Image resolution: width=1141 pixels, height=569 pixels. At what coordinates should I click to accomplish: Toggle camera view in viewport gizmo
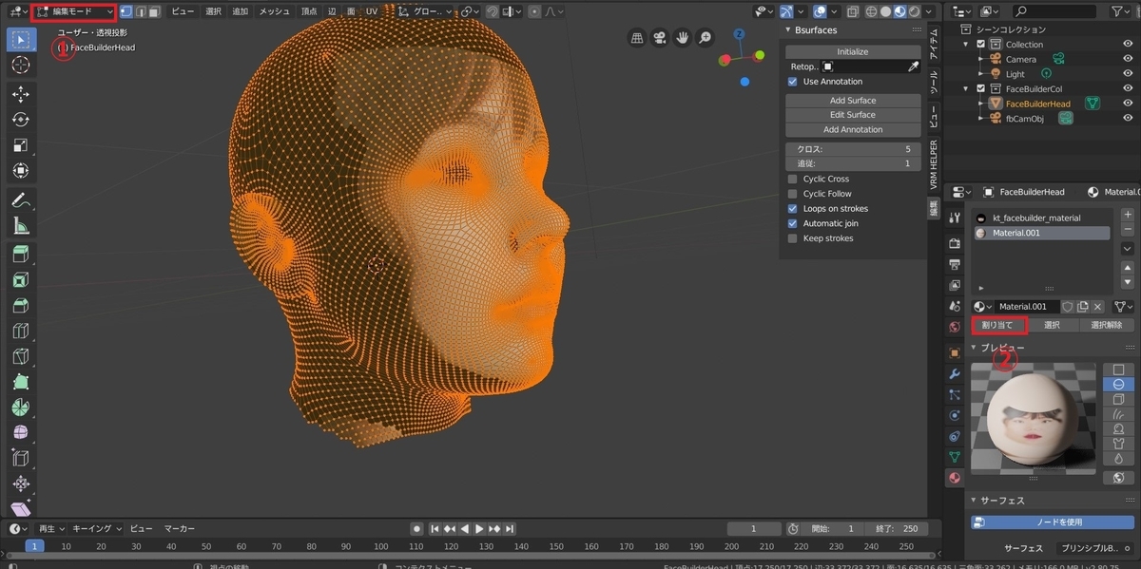pyautogui.click(x=659, y=38)
